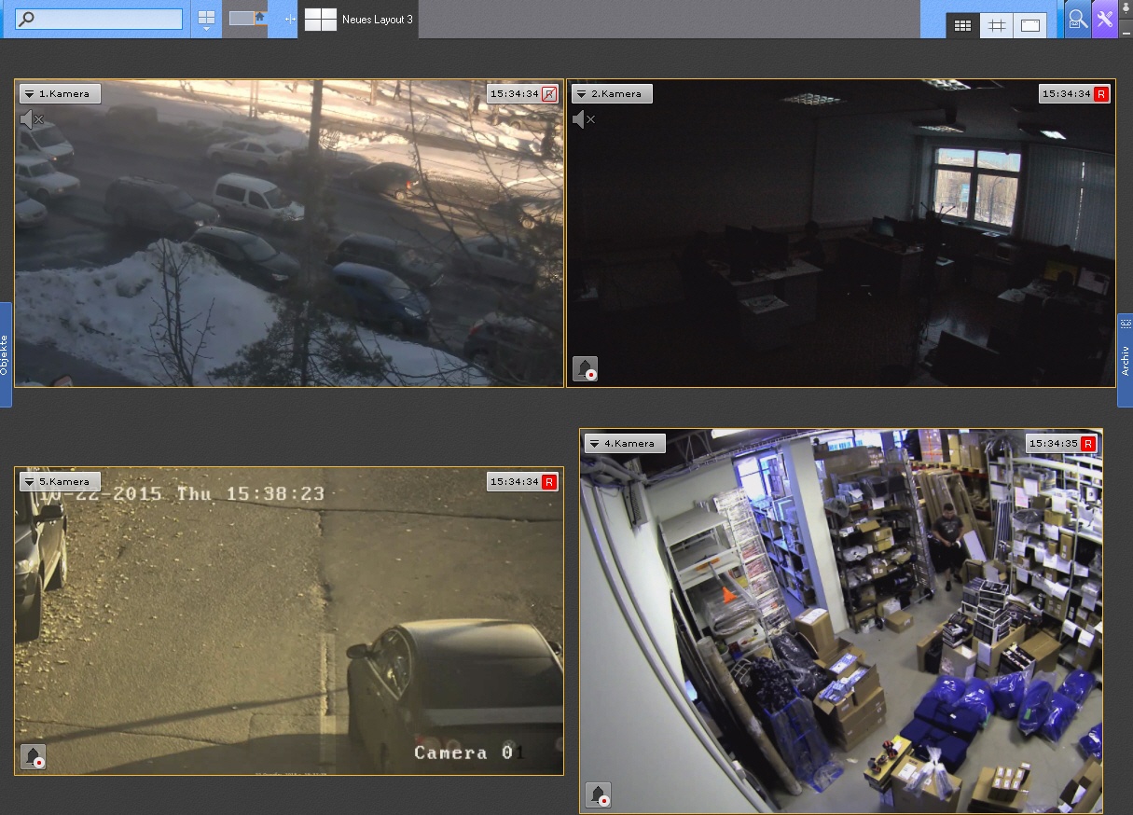The image size is (1133, 815).
Task: Open 2.Kamera dropdown menu
Action: 582,94
